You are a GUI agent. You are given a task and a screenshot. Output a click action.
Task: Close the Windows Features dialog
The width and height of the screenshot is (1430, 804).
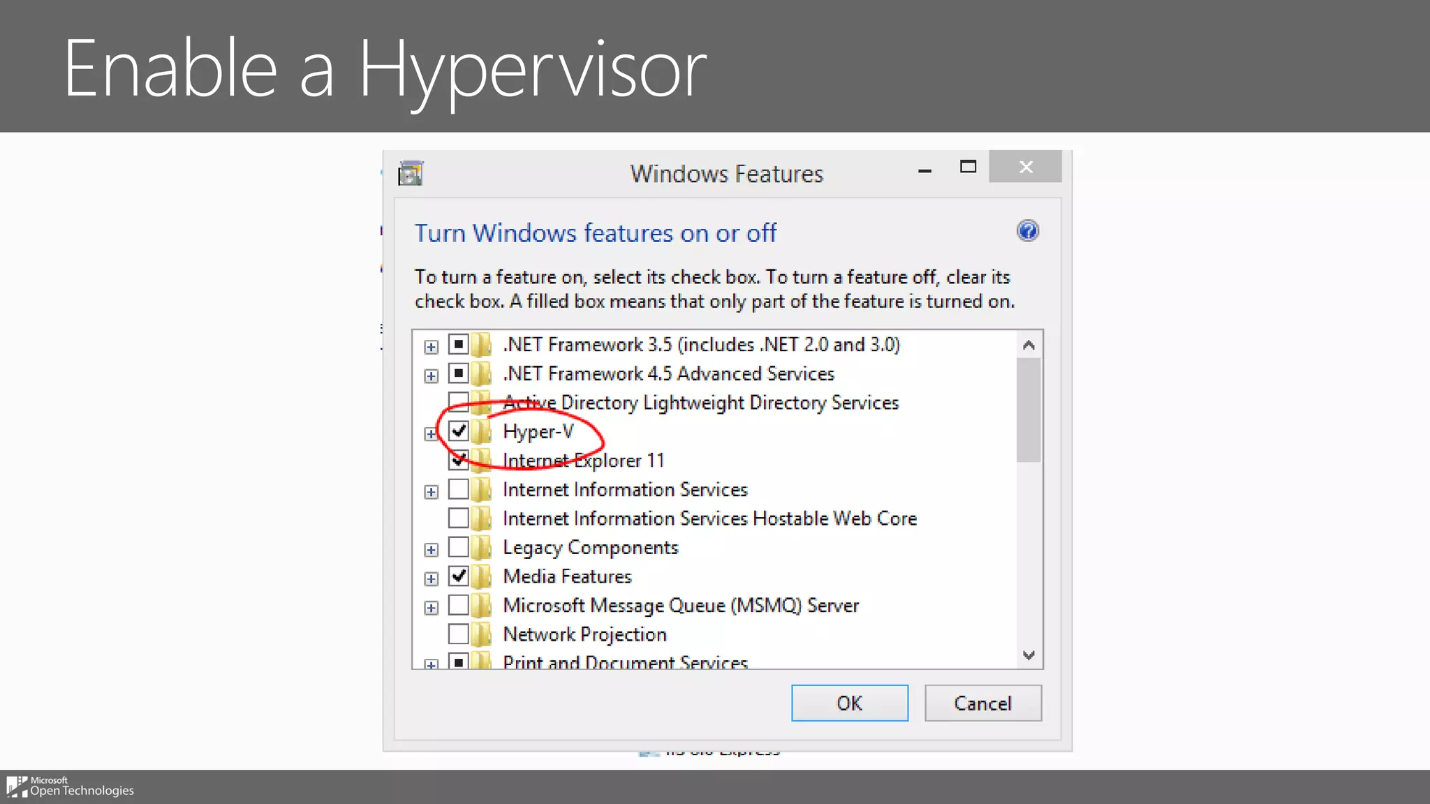tap(1025, 167)
